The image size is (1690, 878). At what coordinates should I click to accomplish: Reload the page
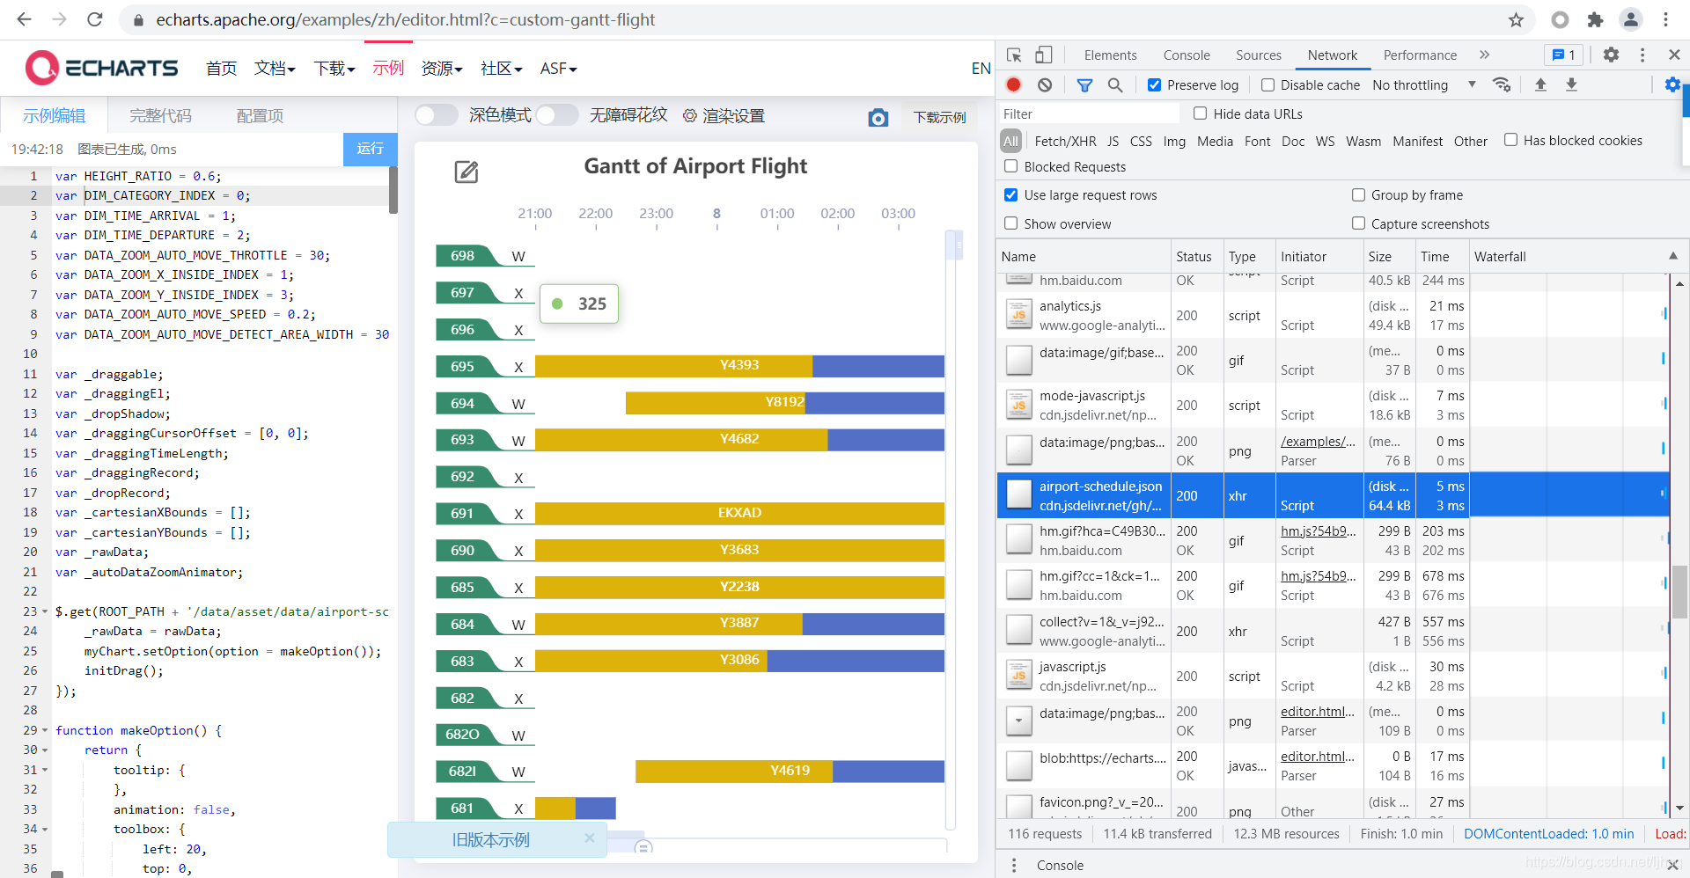(x=95, y=19)
